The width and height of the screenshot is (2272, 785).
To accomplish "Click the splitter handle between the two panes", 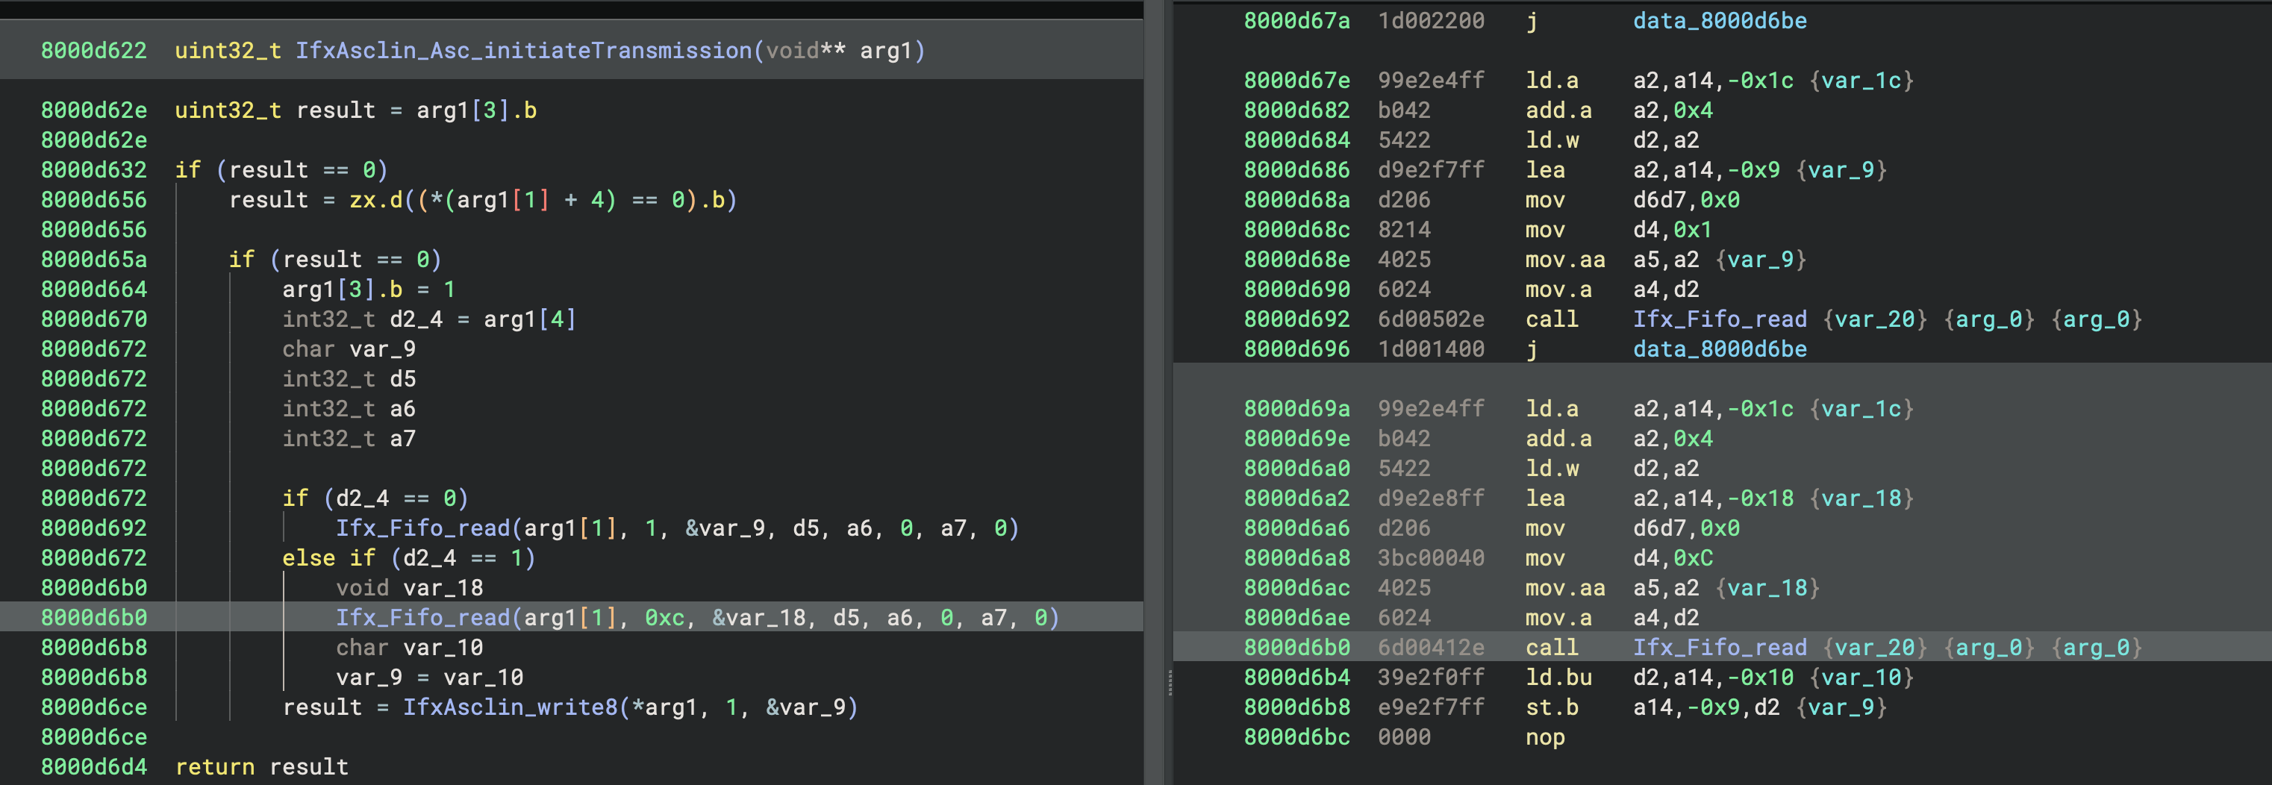I will (1170, 683).
